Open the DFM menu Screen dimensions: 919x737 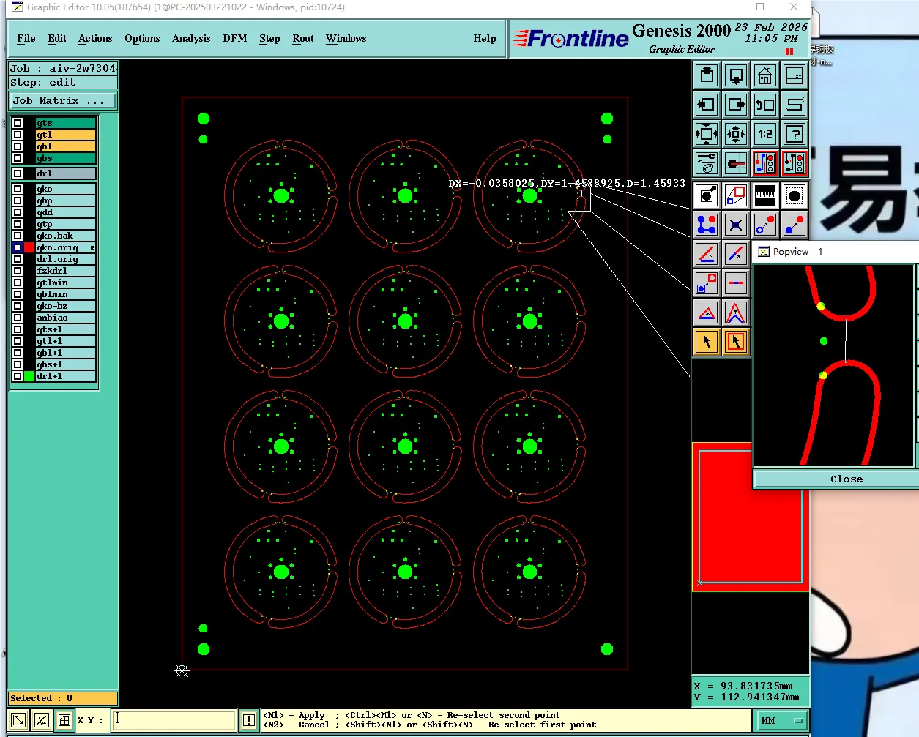click(235, 39)
